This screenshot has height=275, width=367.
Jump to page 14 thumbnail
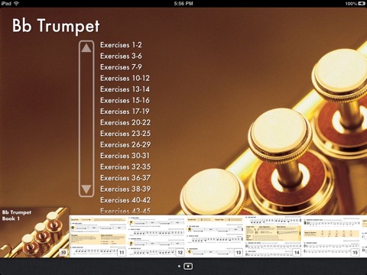(273, 236)
